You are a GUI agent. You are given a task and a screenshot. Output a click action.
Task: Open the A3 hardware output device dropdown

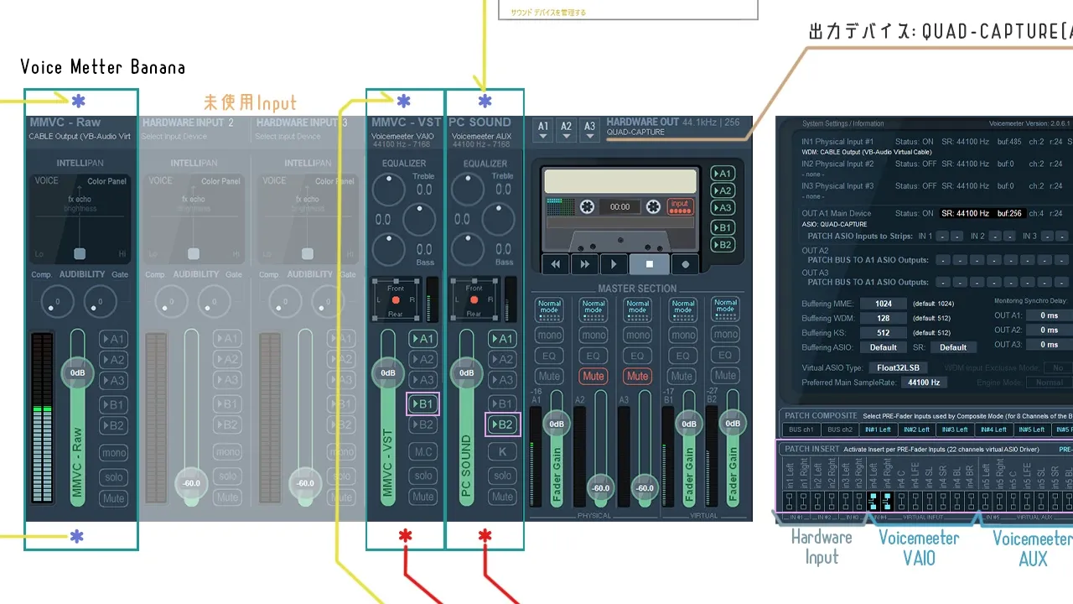click(590, 128)
